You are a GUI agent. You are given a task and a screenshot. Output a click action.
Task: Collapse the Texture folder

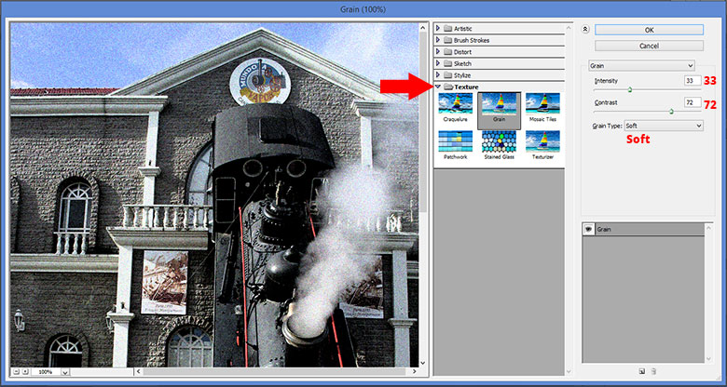[x=439, y=87]
